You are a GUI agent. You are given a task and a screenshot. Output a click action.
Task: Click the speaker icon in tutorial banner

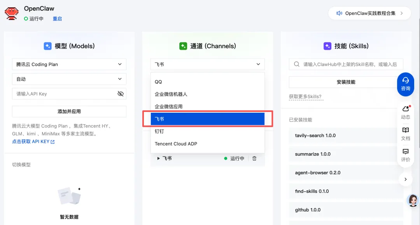click(339, 13)
